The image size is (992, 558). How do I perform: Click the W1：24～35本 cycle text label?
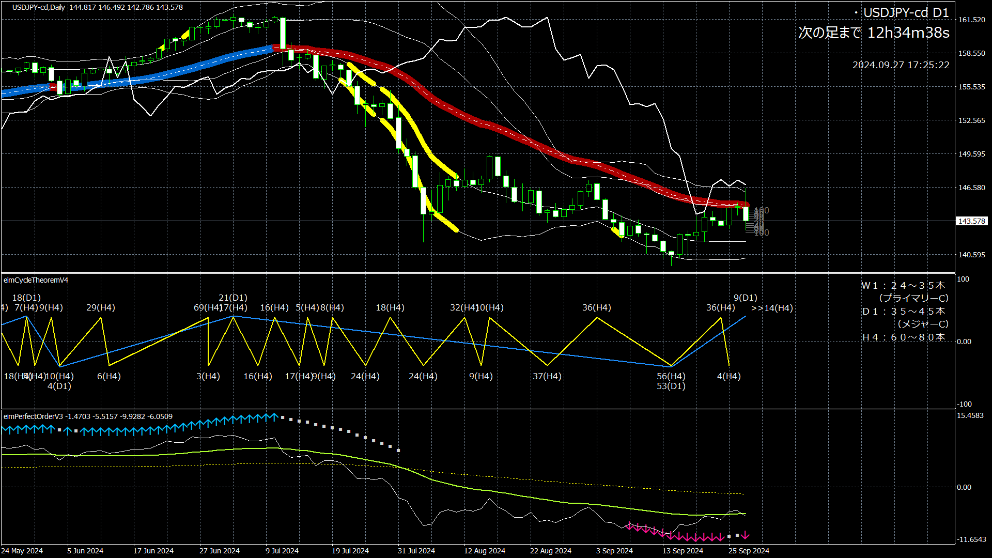click(903, 285)
